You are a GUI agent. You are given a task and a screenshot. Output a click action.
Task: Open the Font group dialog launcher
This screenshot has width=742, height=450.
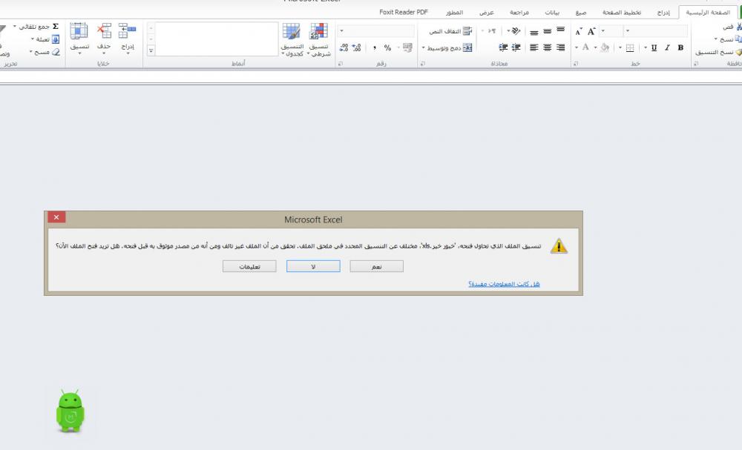pyautogui.click(x=576, y=64)
